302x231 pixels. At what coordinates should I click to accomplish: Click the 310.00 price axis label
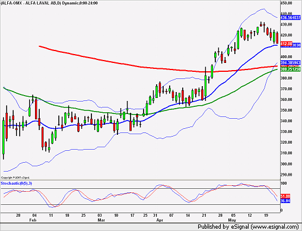tap(286, 153)
